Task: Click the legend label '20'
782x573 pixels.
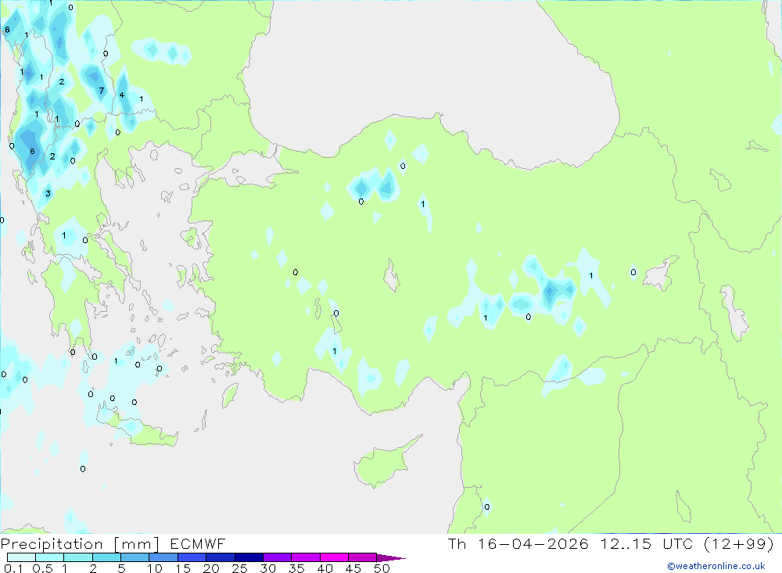Action: click(211, 568)
